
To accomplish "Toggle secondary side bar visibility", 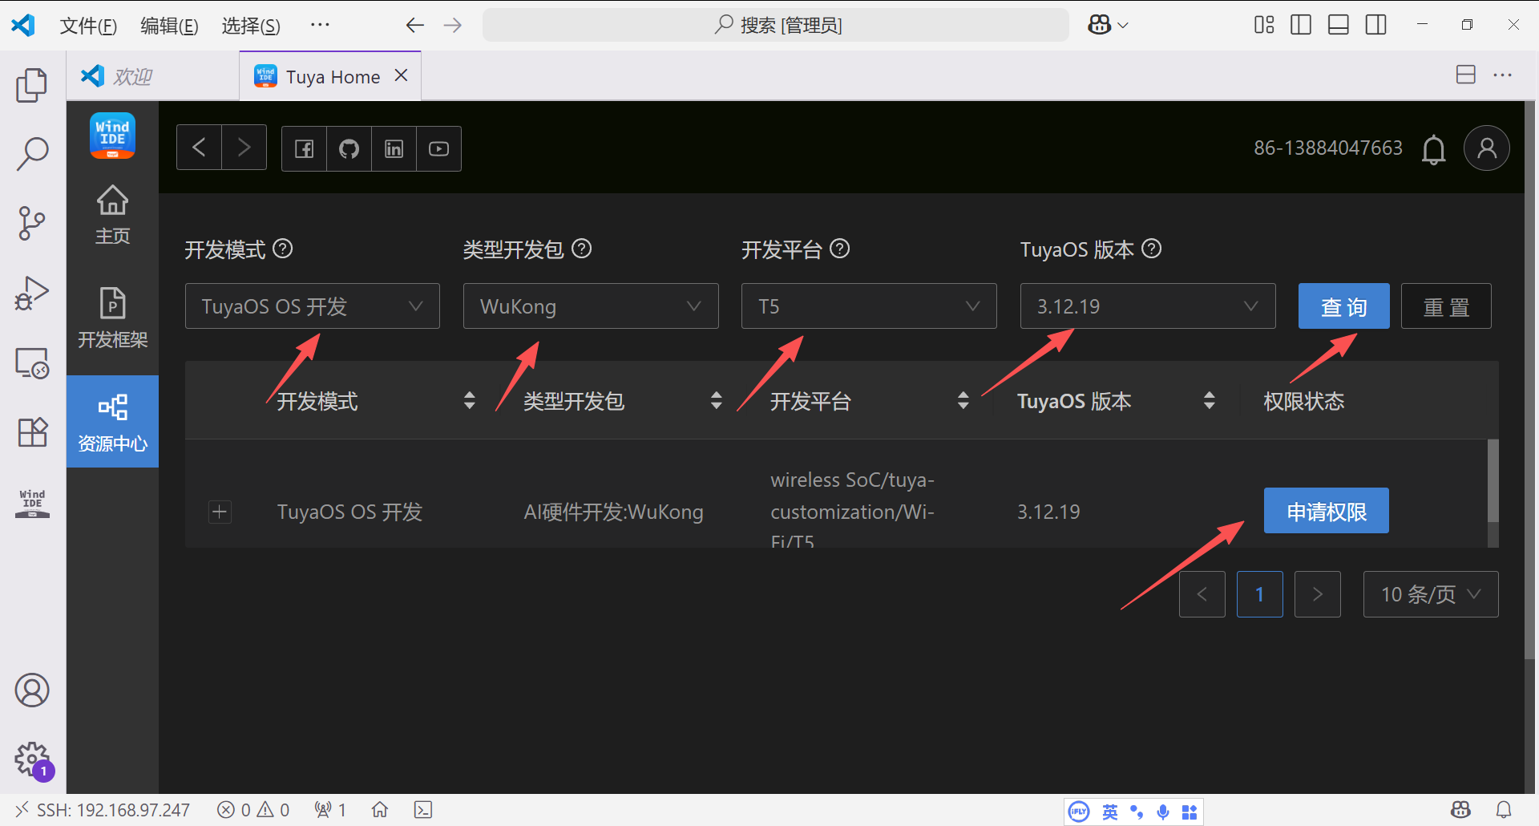I will tap(1376, 25).
